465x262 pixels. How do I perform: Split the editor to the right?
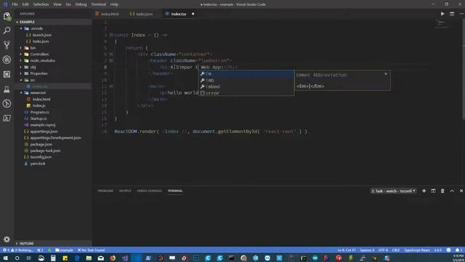point(452,14)
